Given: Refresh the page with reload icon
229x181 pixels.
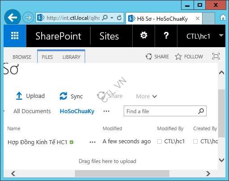Looking at the screenshot, I should pos(119,18).
